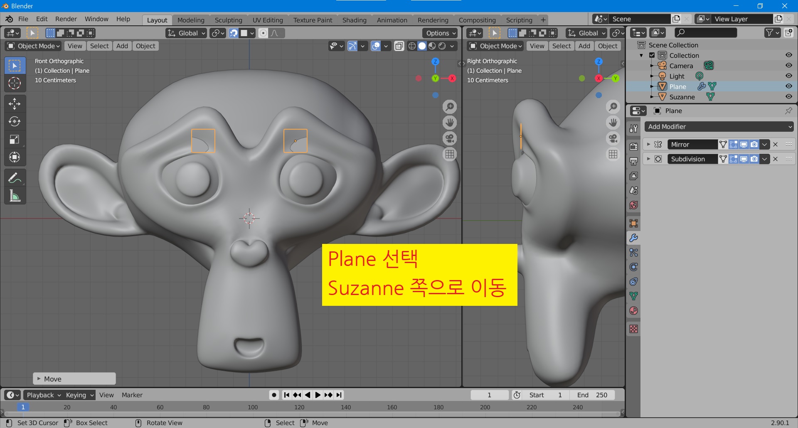Image resolution: width=798 pixels, height=428 pixels.
Task: Click the Scene name field
Action: (640, 19)
